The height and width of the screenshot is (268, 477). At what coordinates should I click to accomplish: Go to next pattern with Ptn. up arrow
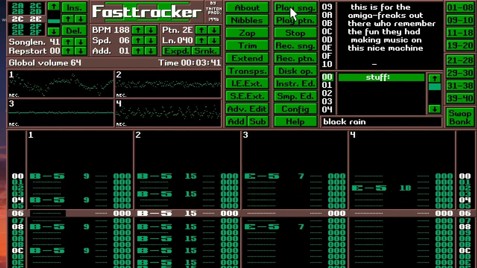pos(201,30)
